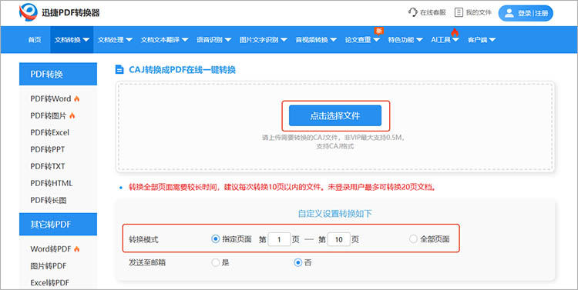Screen dimensions: 578x290
Task: Go to 首页 in navigation bar
Action: [x=35, y=40]
